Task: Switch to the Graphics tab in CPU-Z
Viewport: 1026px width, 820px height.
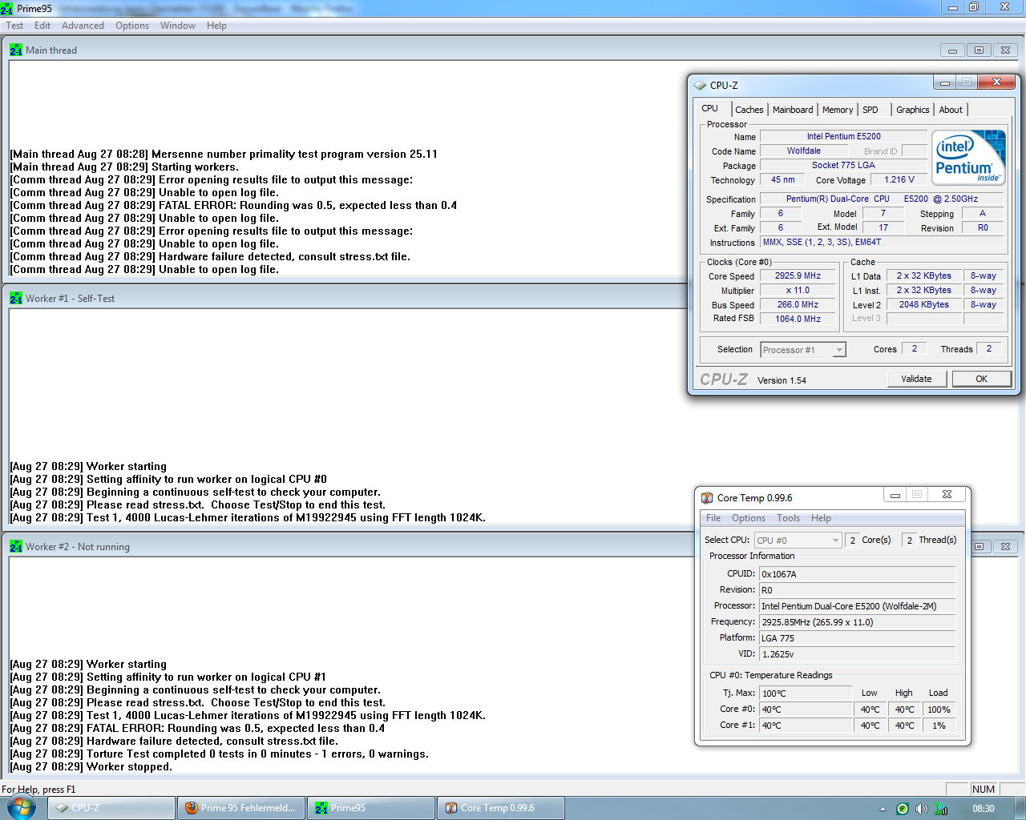Action: coord(913,110)
